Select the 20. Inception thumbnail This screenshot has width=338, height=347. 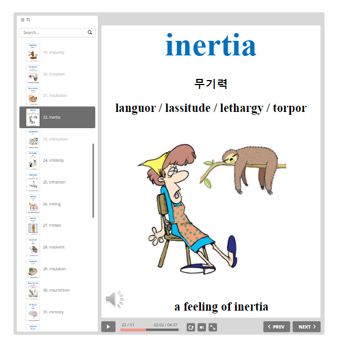(33, 74)
